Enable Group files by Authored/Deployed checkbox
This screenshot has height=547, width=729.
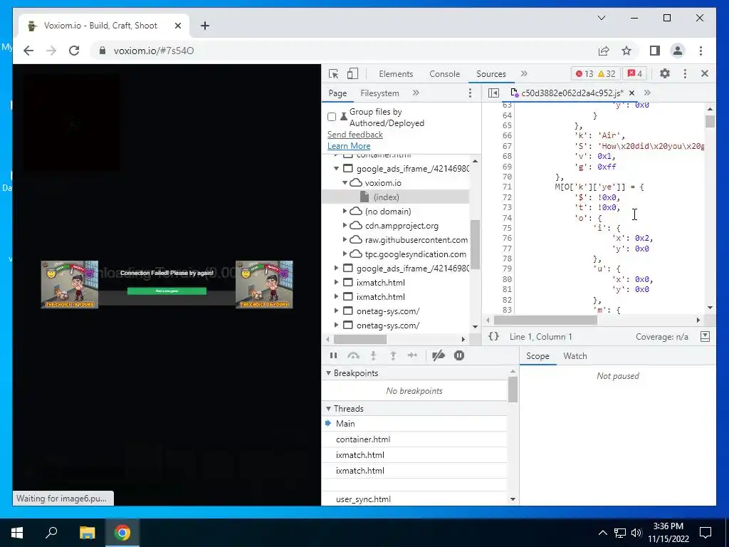tap(332, 117)
